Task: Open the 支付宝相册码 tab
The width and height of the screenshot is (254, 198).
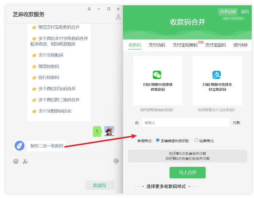Action: point(185,45)
